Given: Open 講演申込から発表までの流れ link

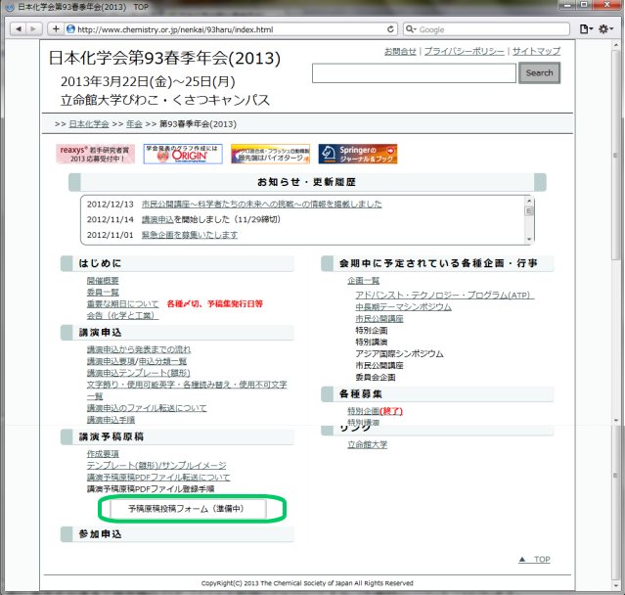Looking at the screenshot, I should (139, 349).
